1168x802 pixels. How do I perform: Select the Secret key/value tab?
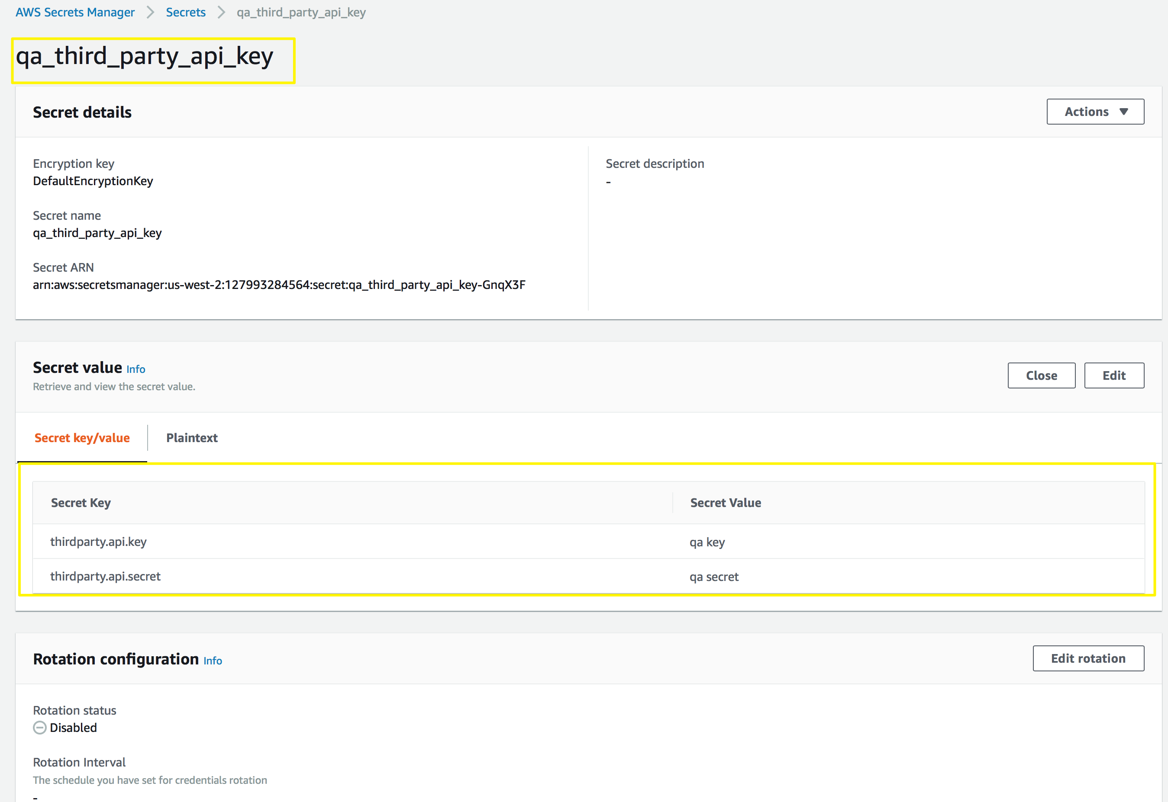pyautogui.click(x=82, y=438)
